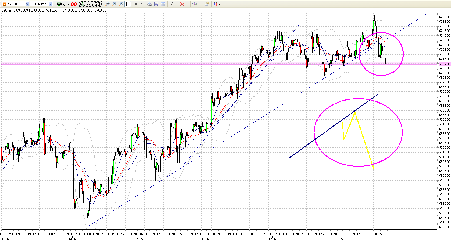Viewport: 451px width, 241px height.
Task: Select the candlestick chart type icon
Action: point(215,4)
